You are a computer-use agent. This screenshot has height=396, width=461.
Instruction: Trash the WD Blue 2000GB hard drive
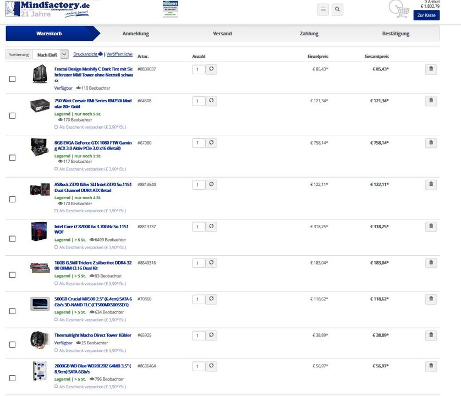(x=431, y=366)
